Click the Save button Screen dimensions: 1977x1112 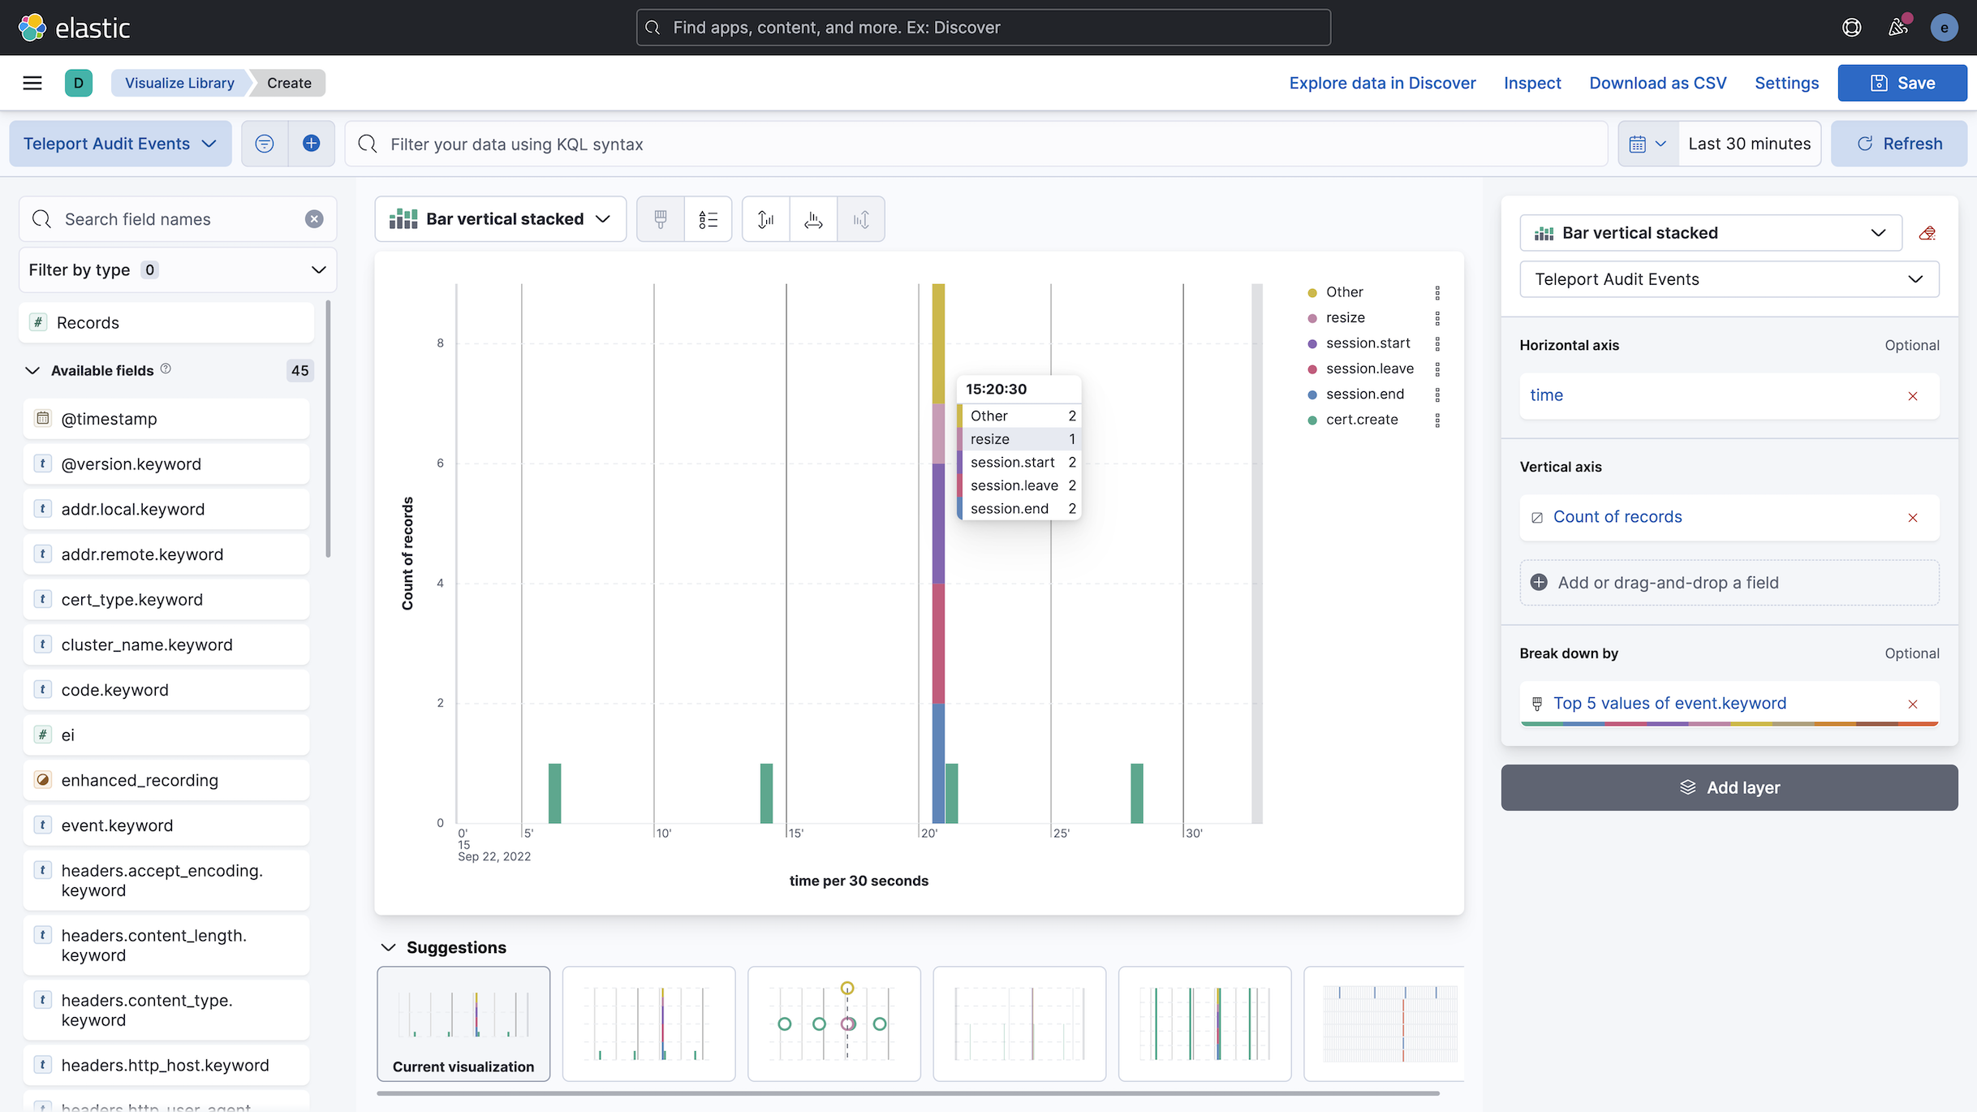tap(1902, 82)
